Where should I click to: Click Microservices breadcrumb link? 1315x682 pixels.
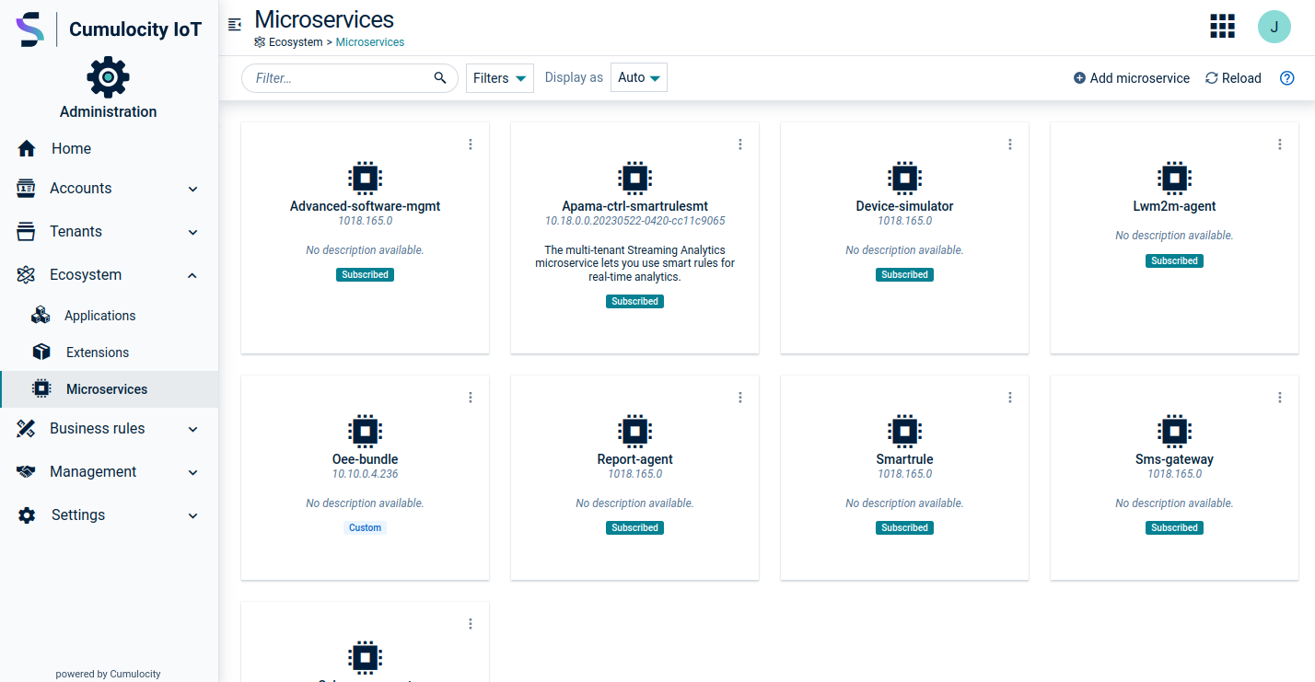click(370, 42)
